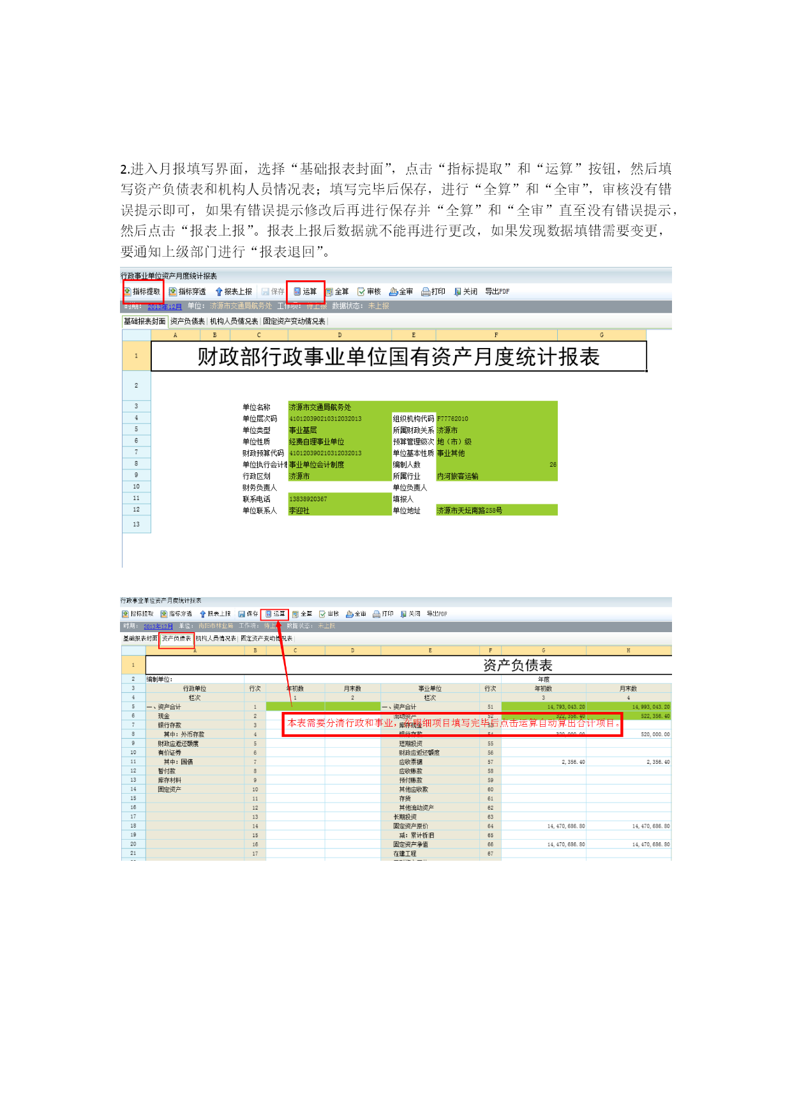Select 基础报表封面 tab in the balance-sheet screenshot
The height and width of the screenshot is (1120, 792).
[140, 639]
